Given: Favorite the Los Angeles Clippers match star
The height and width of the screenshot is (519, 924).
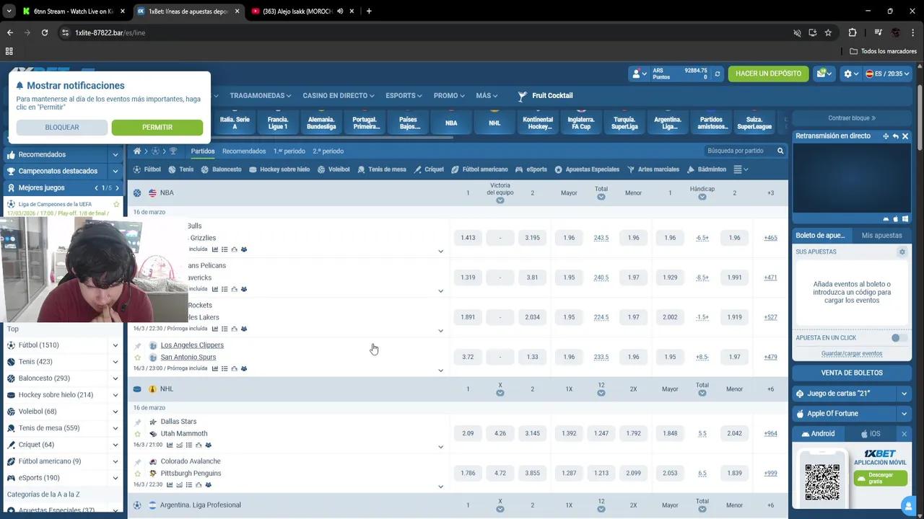Looking at the screenshot, I should coord(138,358).
